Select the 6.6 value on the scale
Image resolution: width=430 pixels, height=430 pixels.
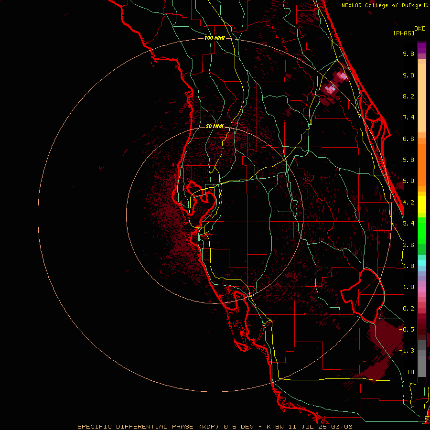pos(408,139)
